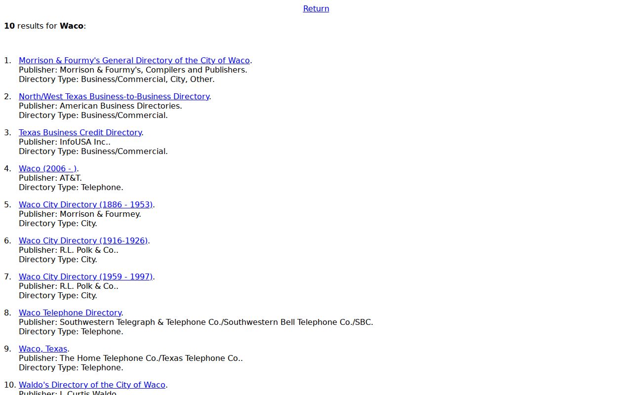Click 'Publisher: R.L. Polk & Co..' under Waco City Directory (1916-1926)
This screenshot has width=632, height=395.
tap(69, 250)
